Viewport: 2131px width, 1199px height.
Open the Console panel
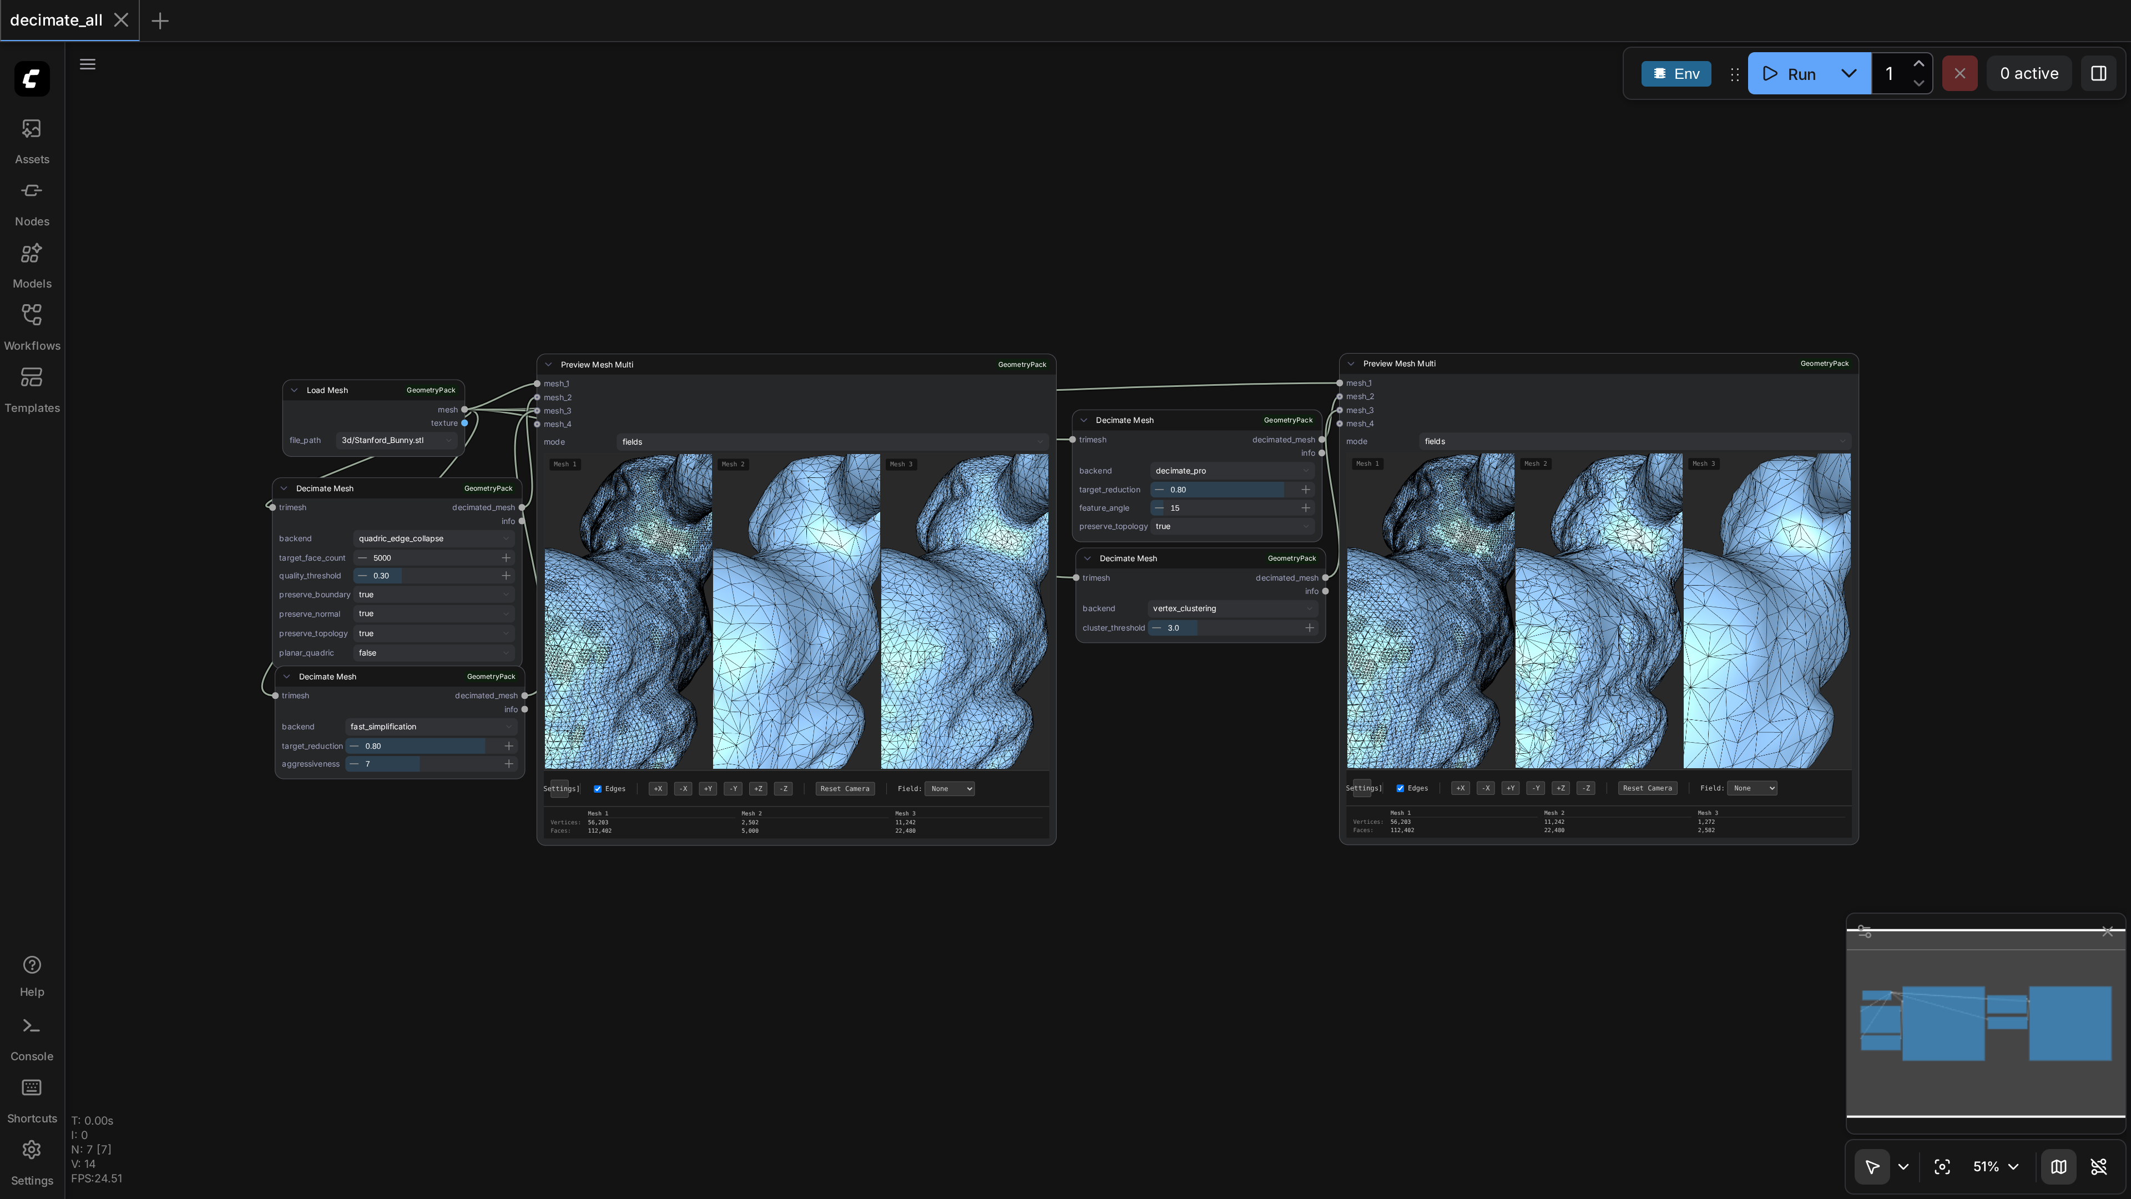pos(32,1039)
